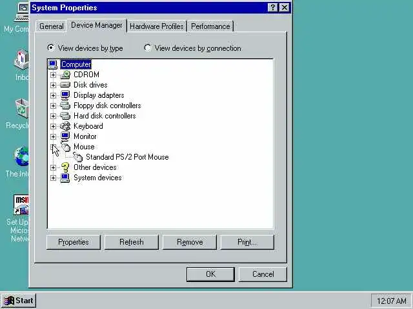Expand the Hard disk controllers node
Screen dimensions: 413x309
53,116
